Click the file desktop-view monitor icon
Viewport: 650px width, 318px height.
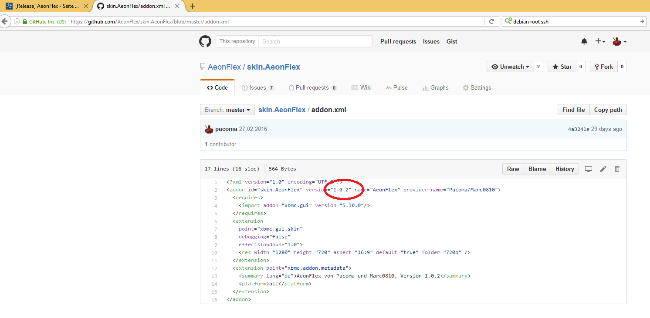coord(589,169)
